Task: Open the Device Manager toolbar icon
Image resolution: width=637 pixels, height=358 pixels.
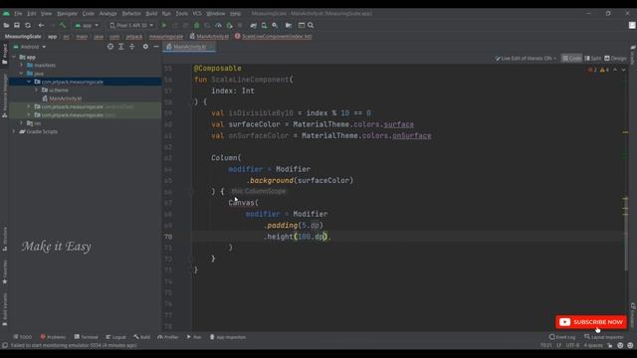Action: [264, 25]
